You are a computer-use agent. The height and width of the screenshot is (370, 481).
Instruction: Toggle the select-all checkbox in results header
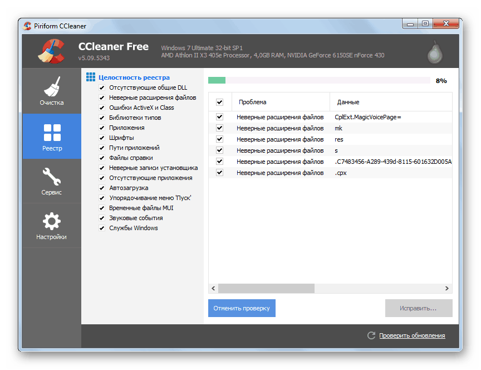click(220, 102)
